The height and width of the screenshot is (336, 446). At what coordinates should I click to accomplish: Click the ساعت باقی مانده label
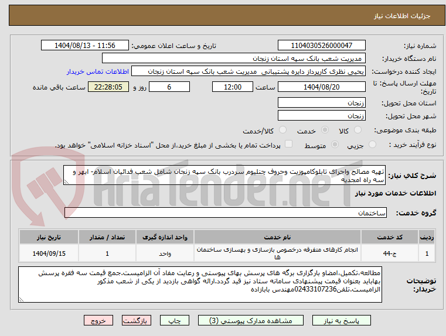pos(59,87)
